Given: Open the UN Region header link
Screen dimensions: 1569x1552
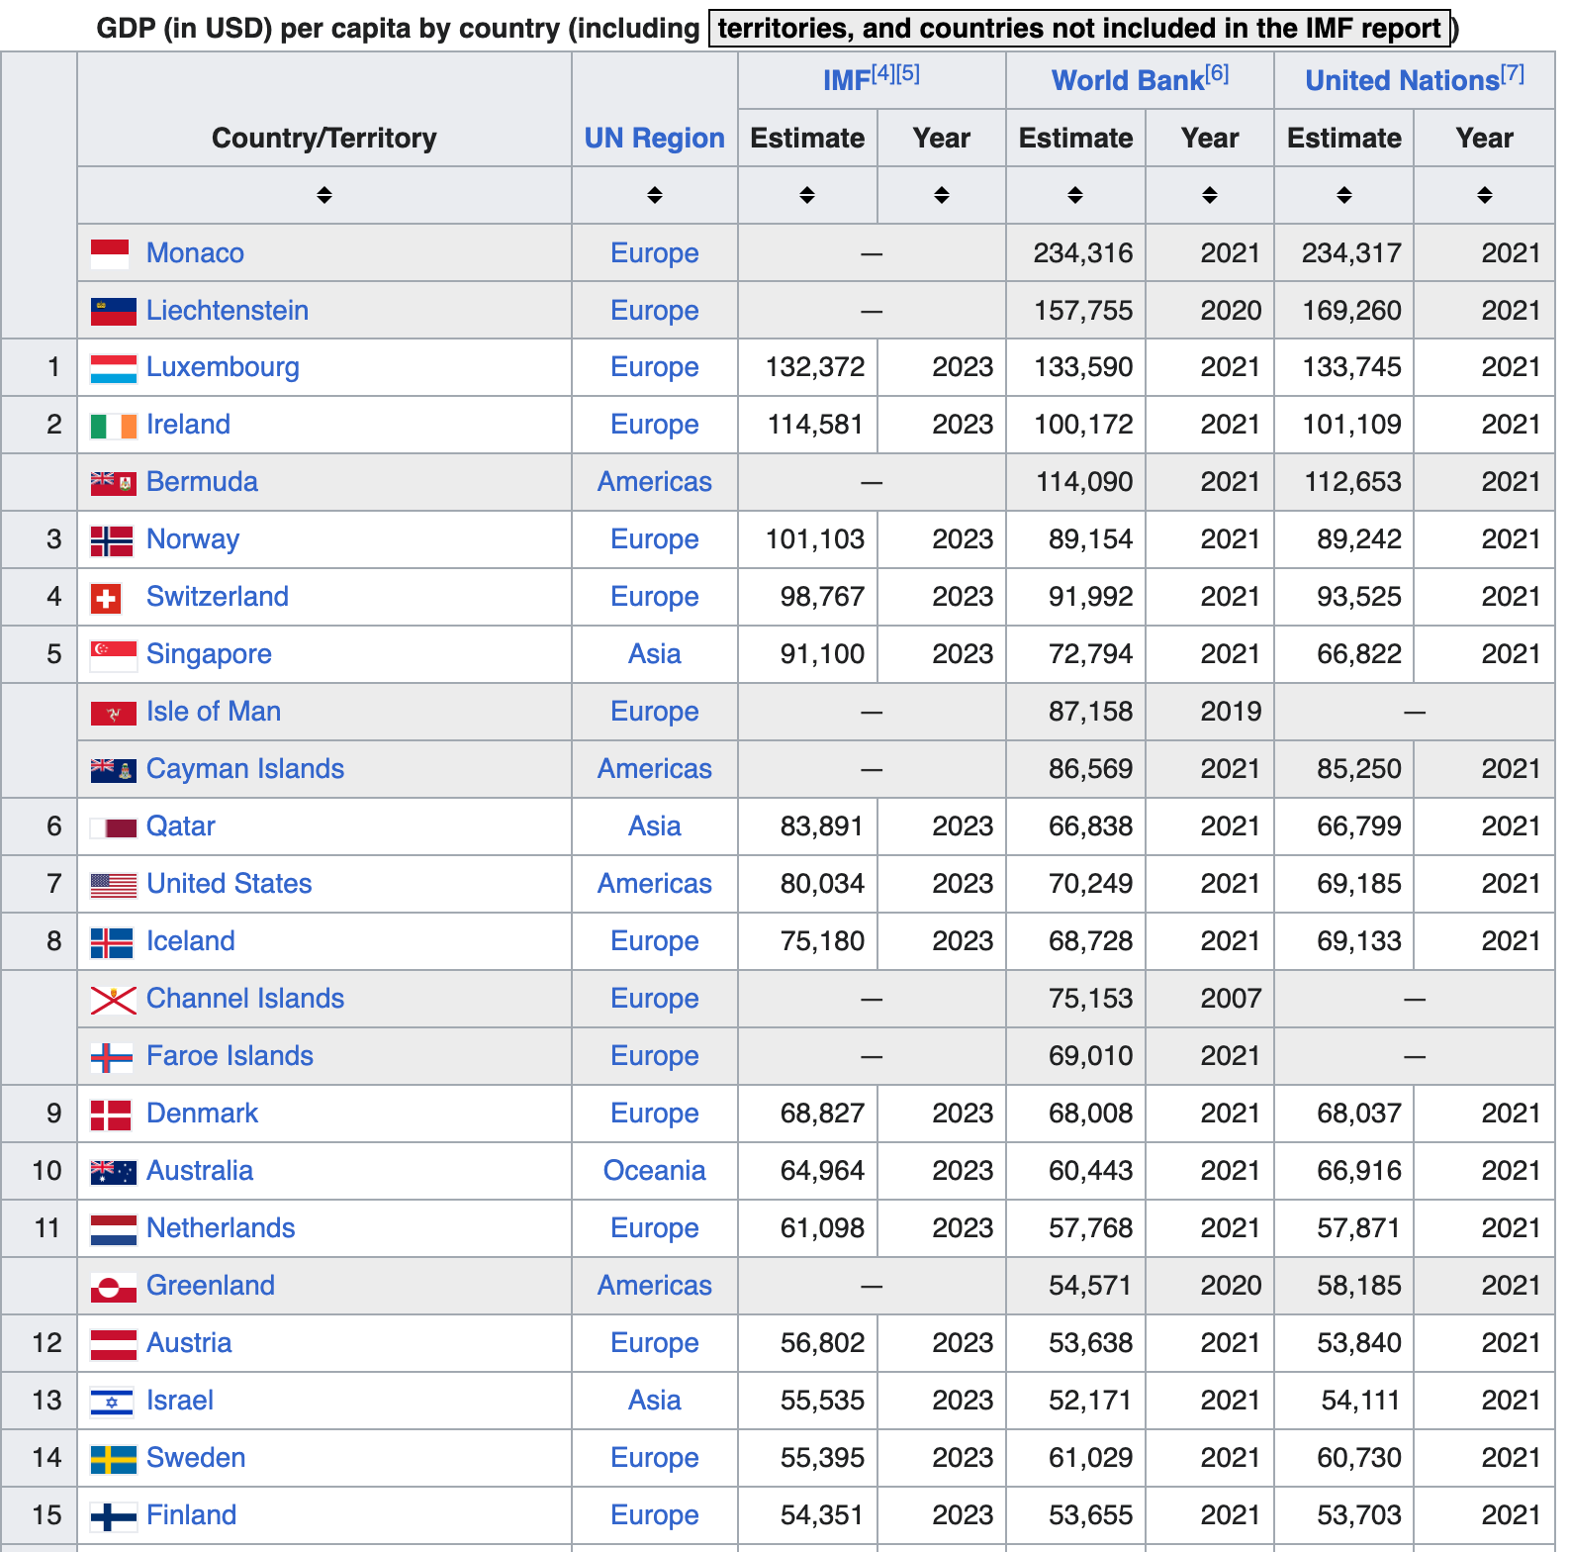Looking at the screenshot, I should (654, 139).
